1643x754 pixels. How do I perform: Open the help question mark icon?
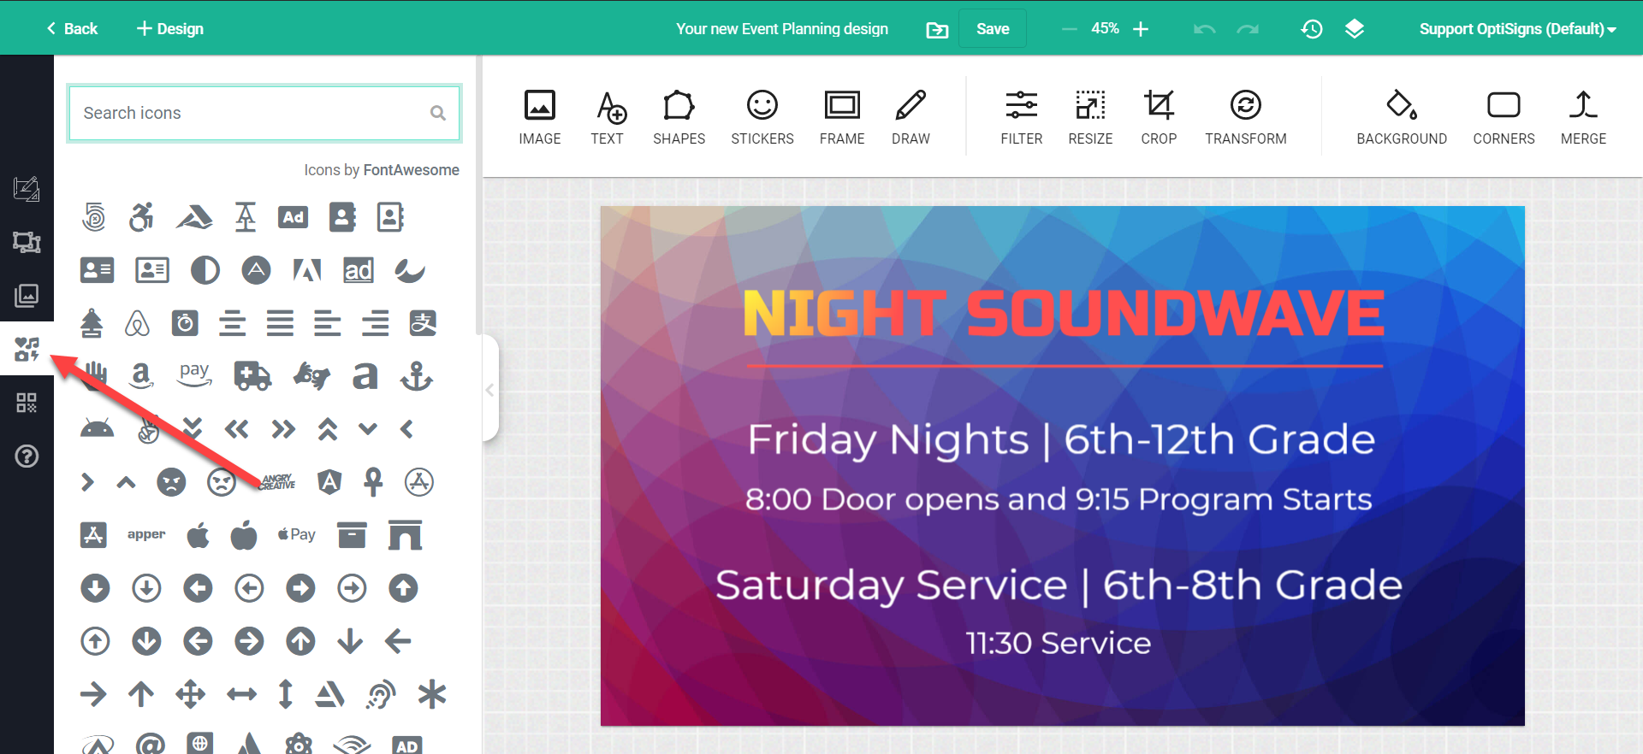27,457
